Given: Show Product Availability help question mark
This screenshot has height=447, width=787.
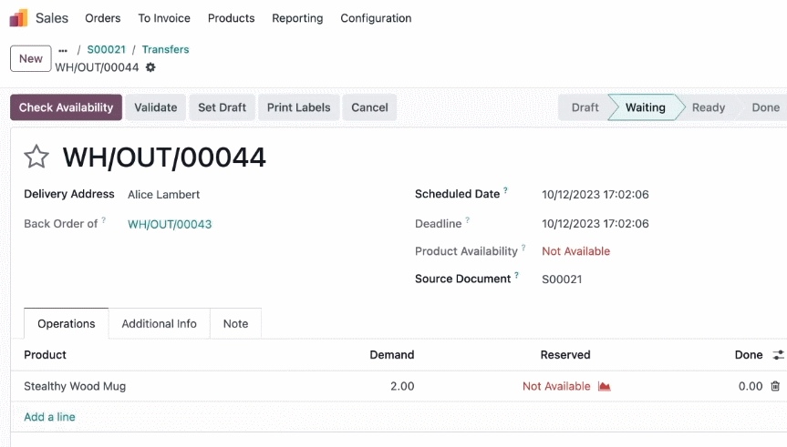Looking at the screenshot, I should (x=523, y=248).
